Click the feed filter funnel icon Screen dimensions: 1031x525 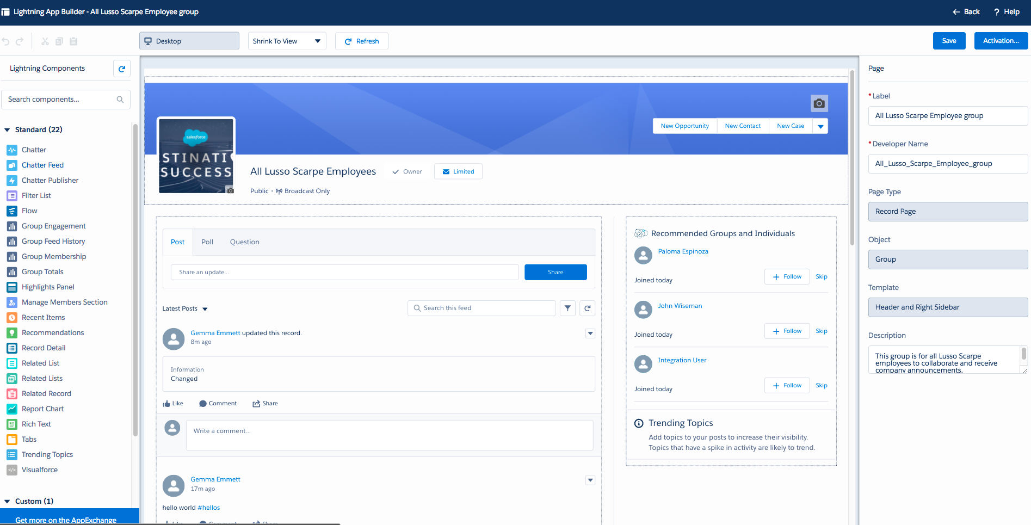click(x=567, y=308)
